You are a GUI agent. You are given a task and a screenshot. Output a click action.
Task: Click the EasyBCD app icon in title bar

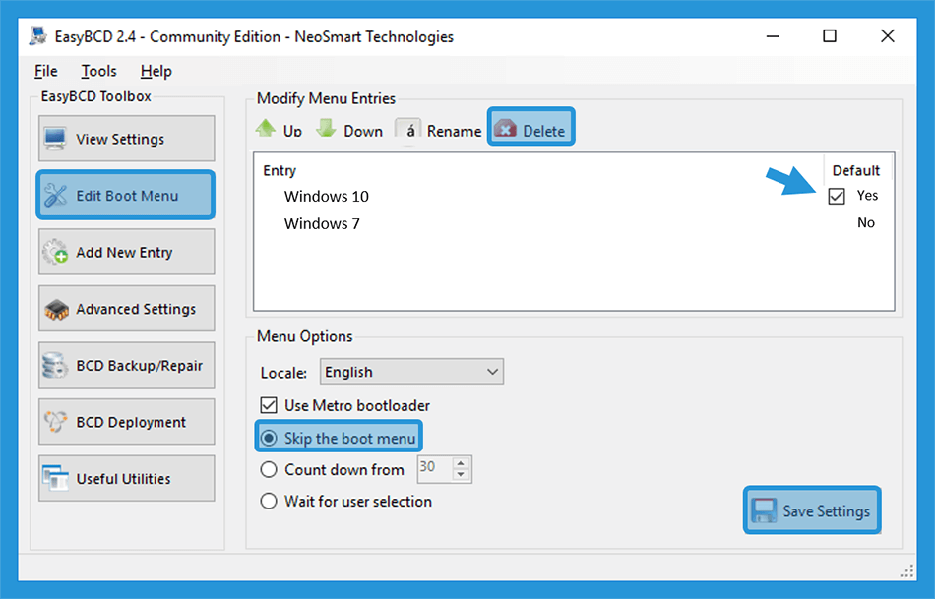pos(37,35)
